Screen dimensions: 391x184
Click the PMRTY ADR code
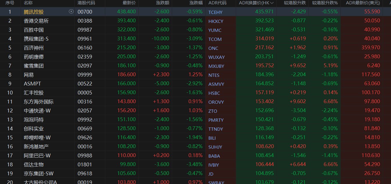click(216, 120)
